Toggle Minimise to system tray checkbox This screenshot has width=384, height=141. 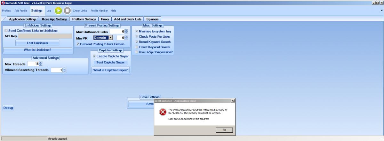pos(137,31)
